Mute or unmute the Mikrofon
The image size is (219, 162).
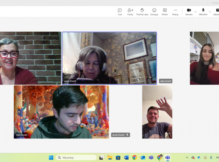pyautogui.click(x=203, y=12)
